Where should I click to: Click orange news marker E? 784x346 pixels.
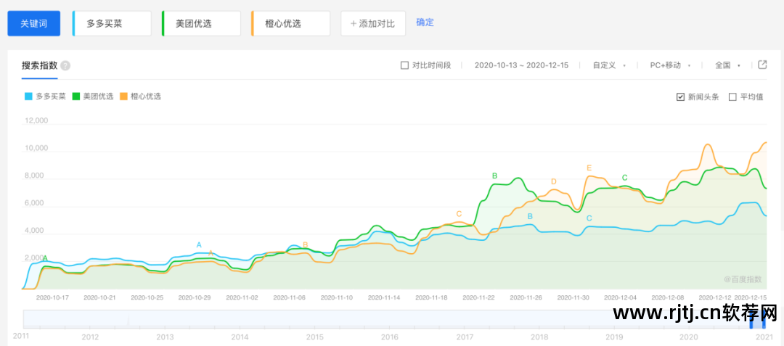[x=589, y=168]
